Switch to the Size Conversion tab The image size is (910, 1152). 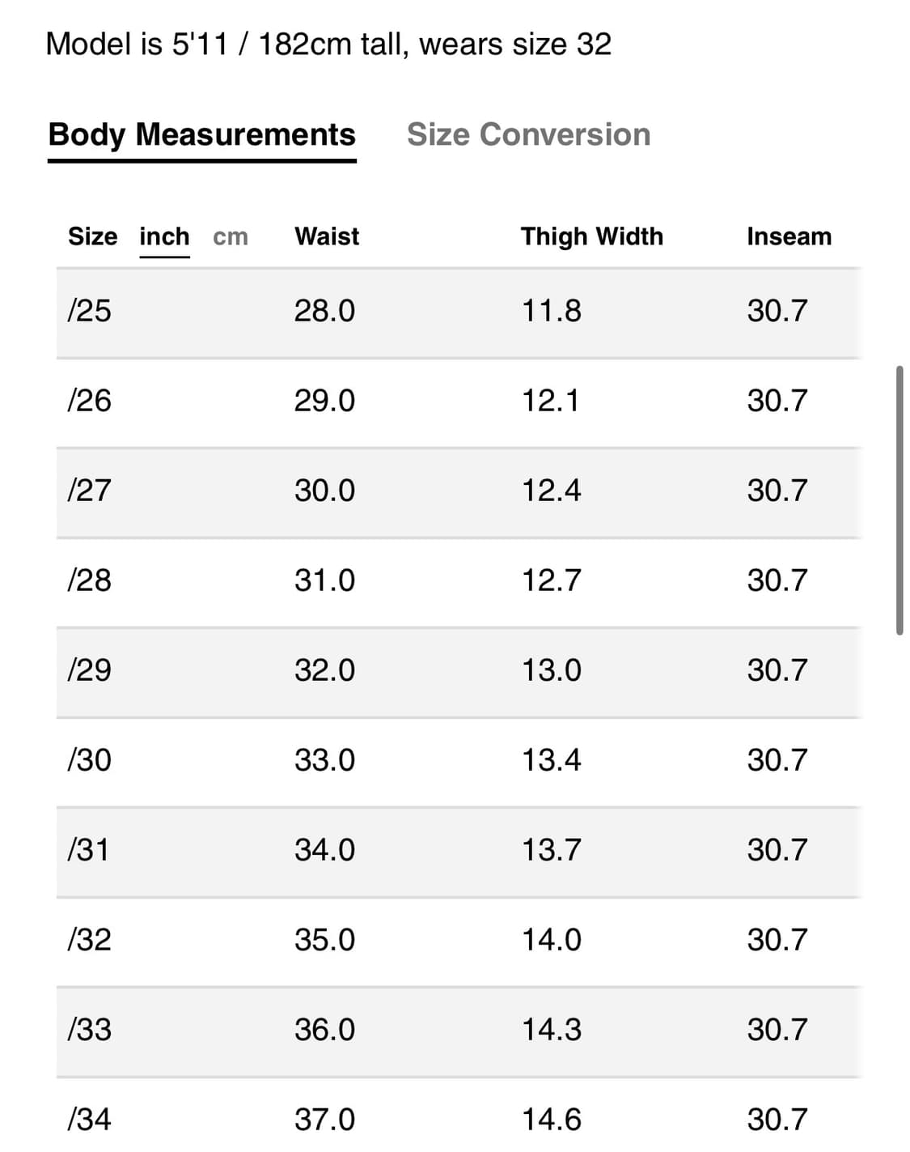(x=528, y=134)
